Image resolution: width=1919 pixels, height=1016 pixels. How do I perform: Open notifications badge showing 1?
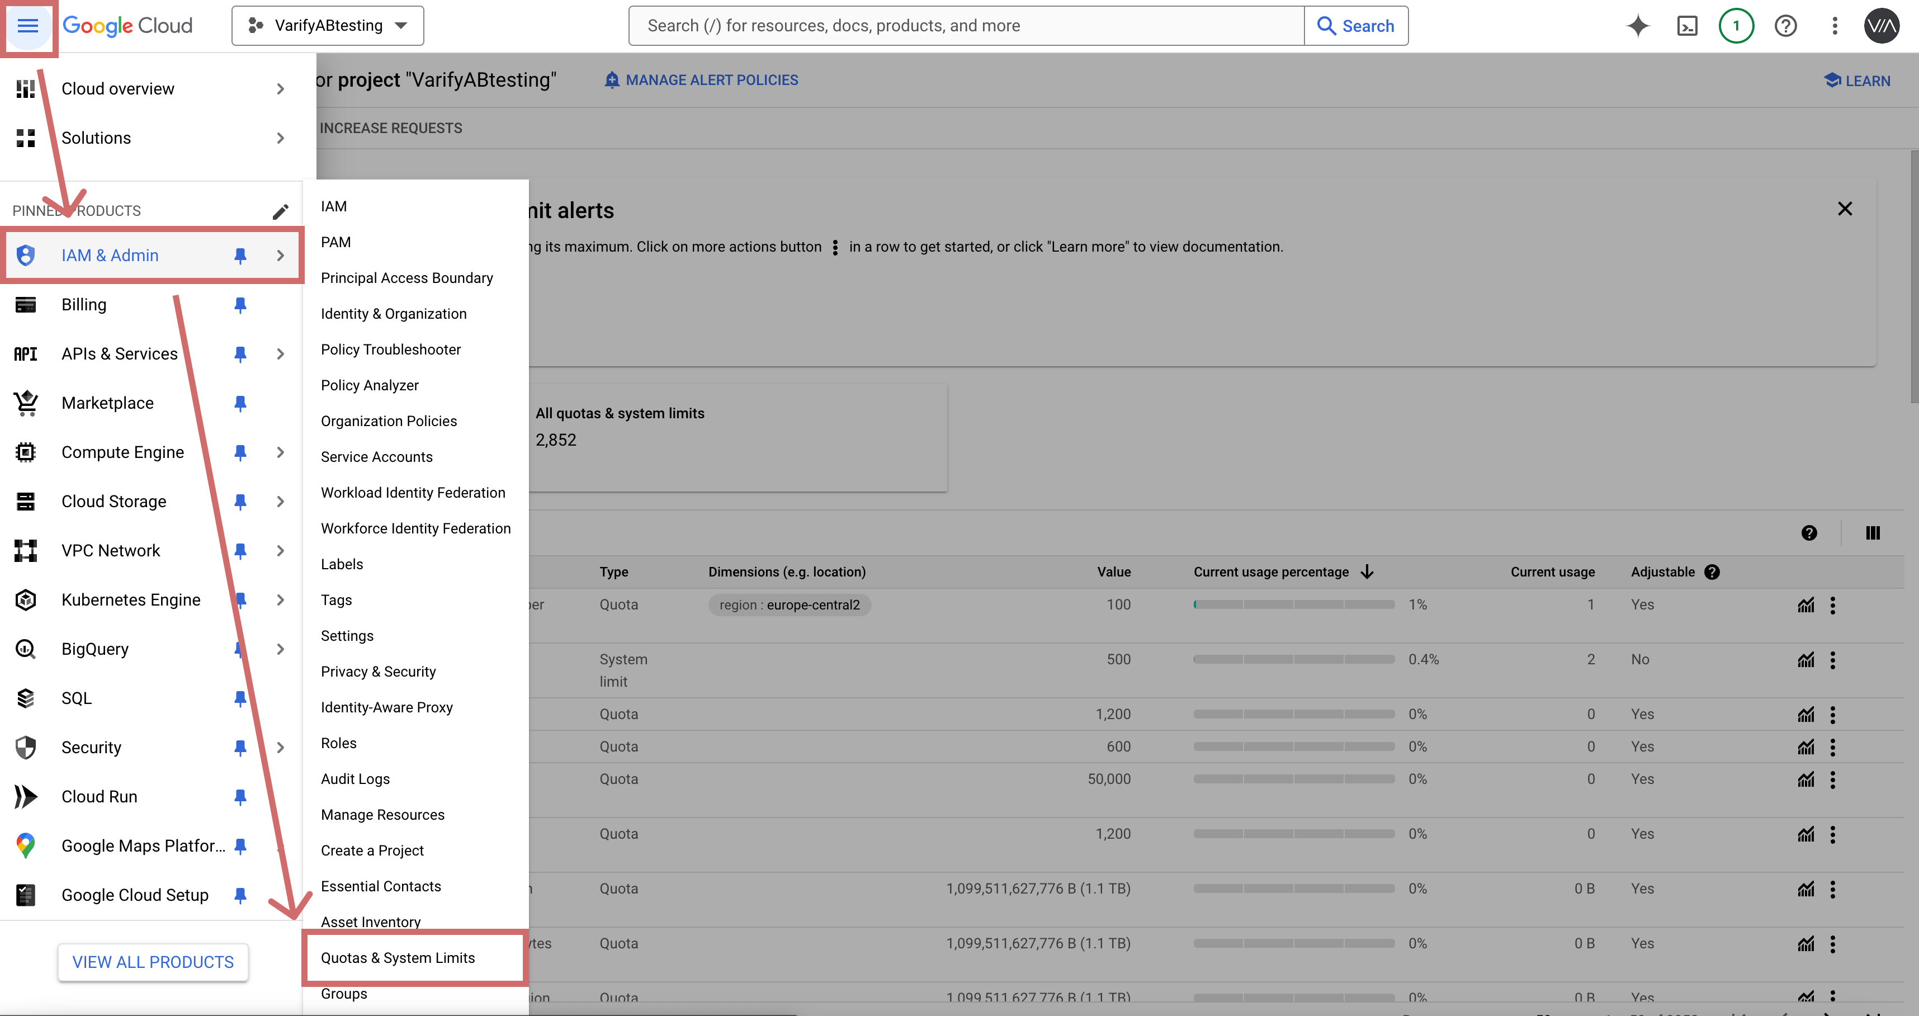(x=1736, y=26)
